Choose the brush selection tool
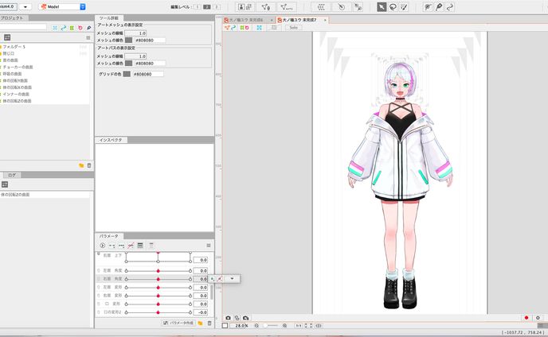The height and width of the screenshot is (337, 548). 404,6
